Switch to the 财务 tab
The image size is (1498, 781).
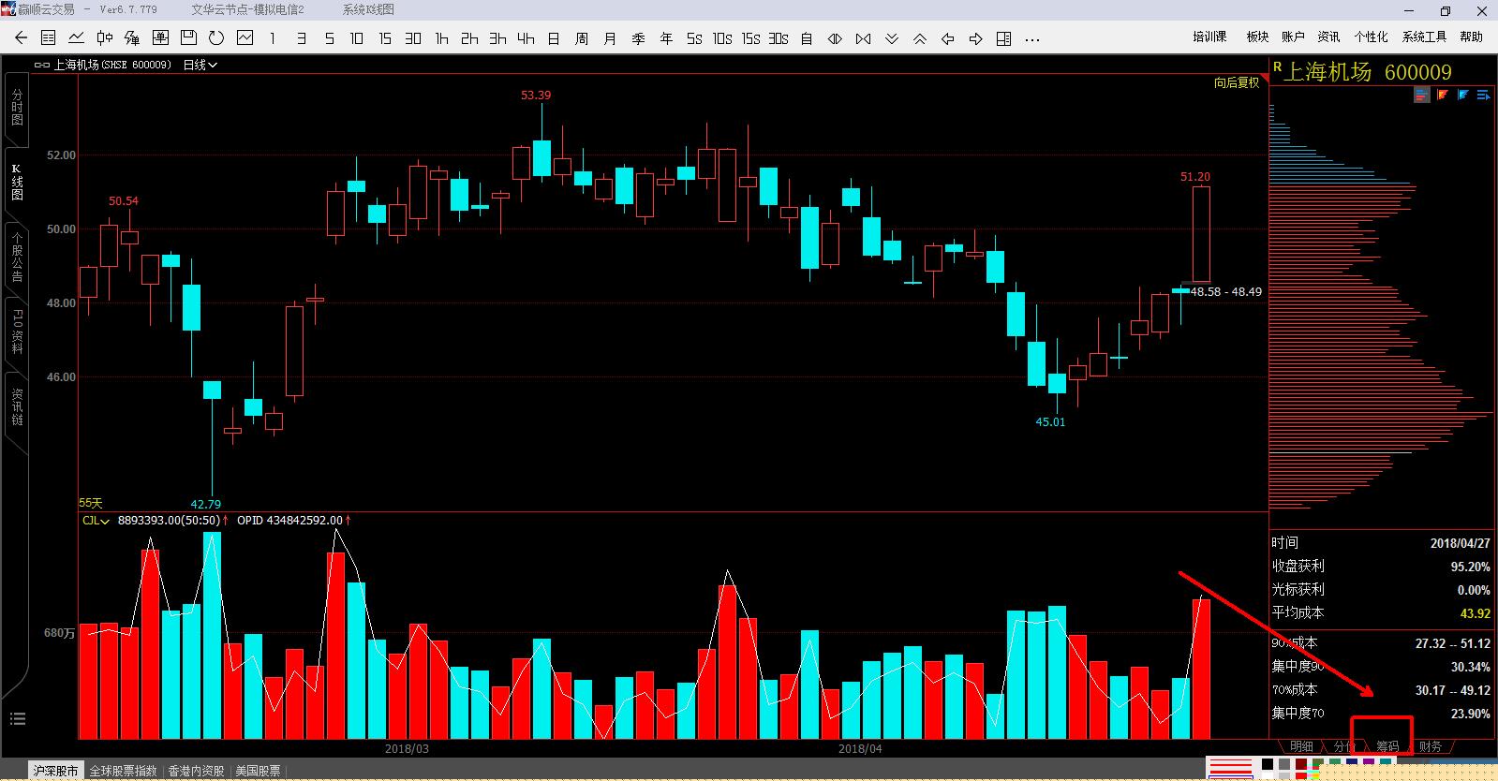1430,746
